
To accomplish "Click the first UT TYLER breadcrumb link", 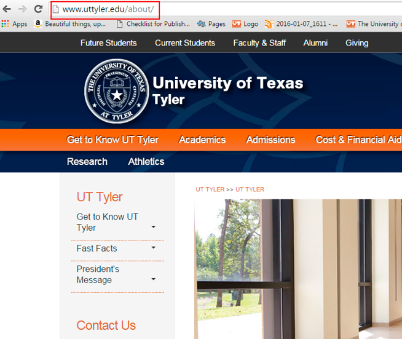I will point(210,189).
